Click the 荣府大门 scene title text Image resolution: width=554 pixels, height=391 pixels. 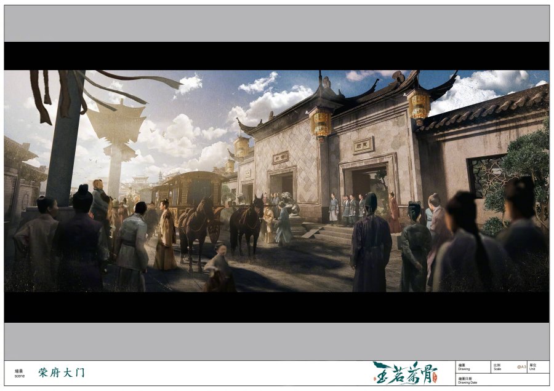[62, 373]
